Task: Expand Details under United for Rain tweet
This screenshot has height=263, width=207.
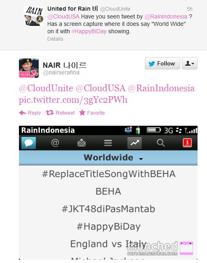Action: click(55, 39)
